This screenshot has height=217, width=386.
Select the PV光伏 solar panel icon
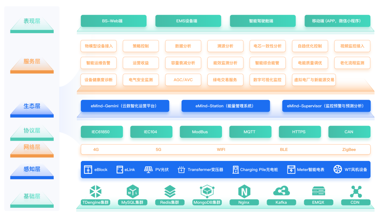[148, 170]
